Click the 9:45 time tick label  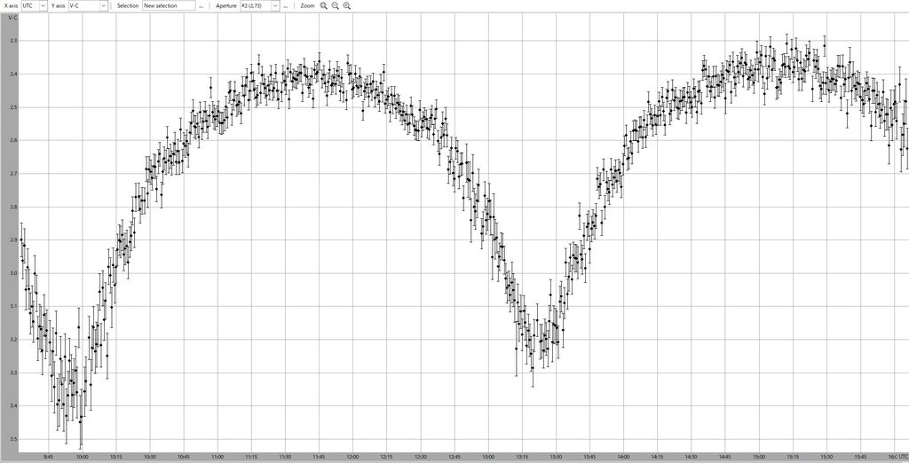tap(49, 457)
